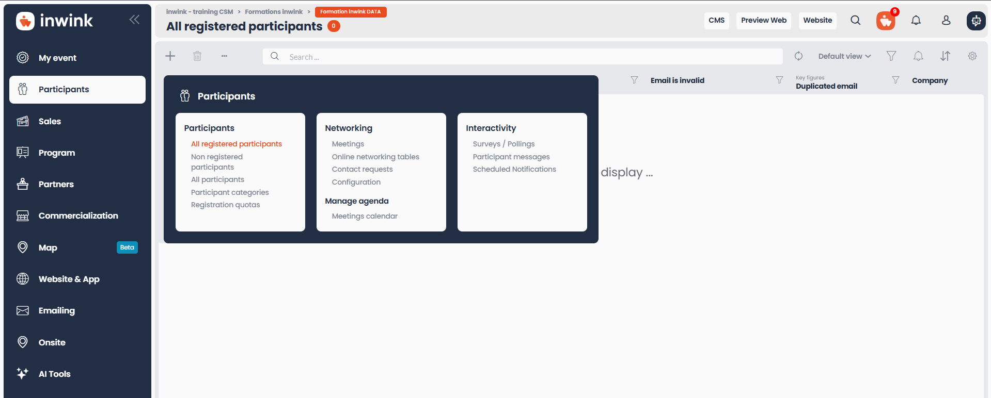Image resolution: width=991 pixels, height=398 pixels.
Task: Click the AI Tools sparkle icon
Action: click(23, 374)
